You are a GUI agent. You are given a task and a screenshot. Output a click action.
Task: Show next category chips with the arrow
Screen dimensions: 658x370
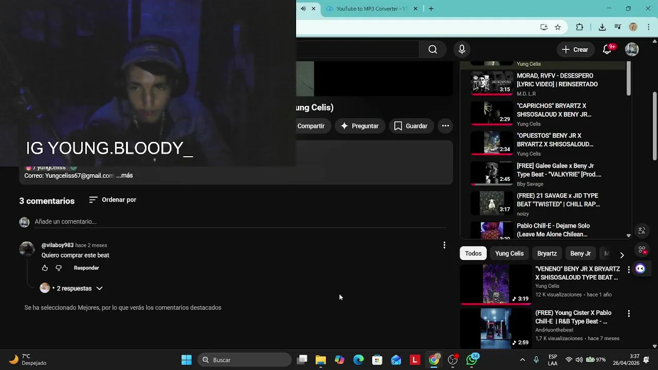(x=622, y=255)
